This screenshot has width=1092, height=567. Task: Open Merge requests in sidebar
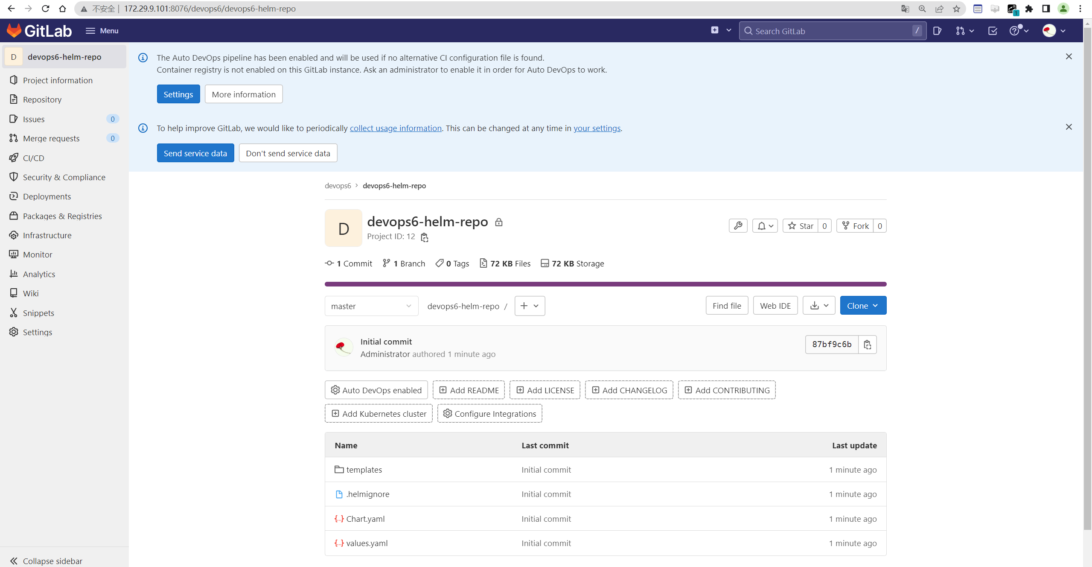click(51, 138)
